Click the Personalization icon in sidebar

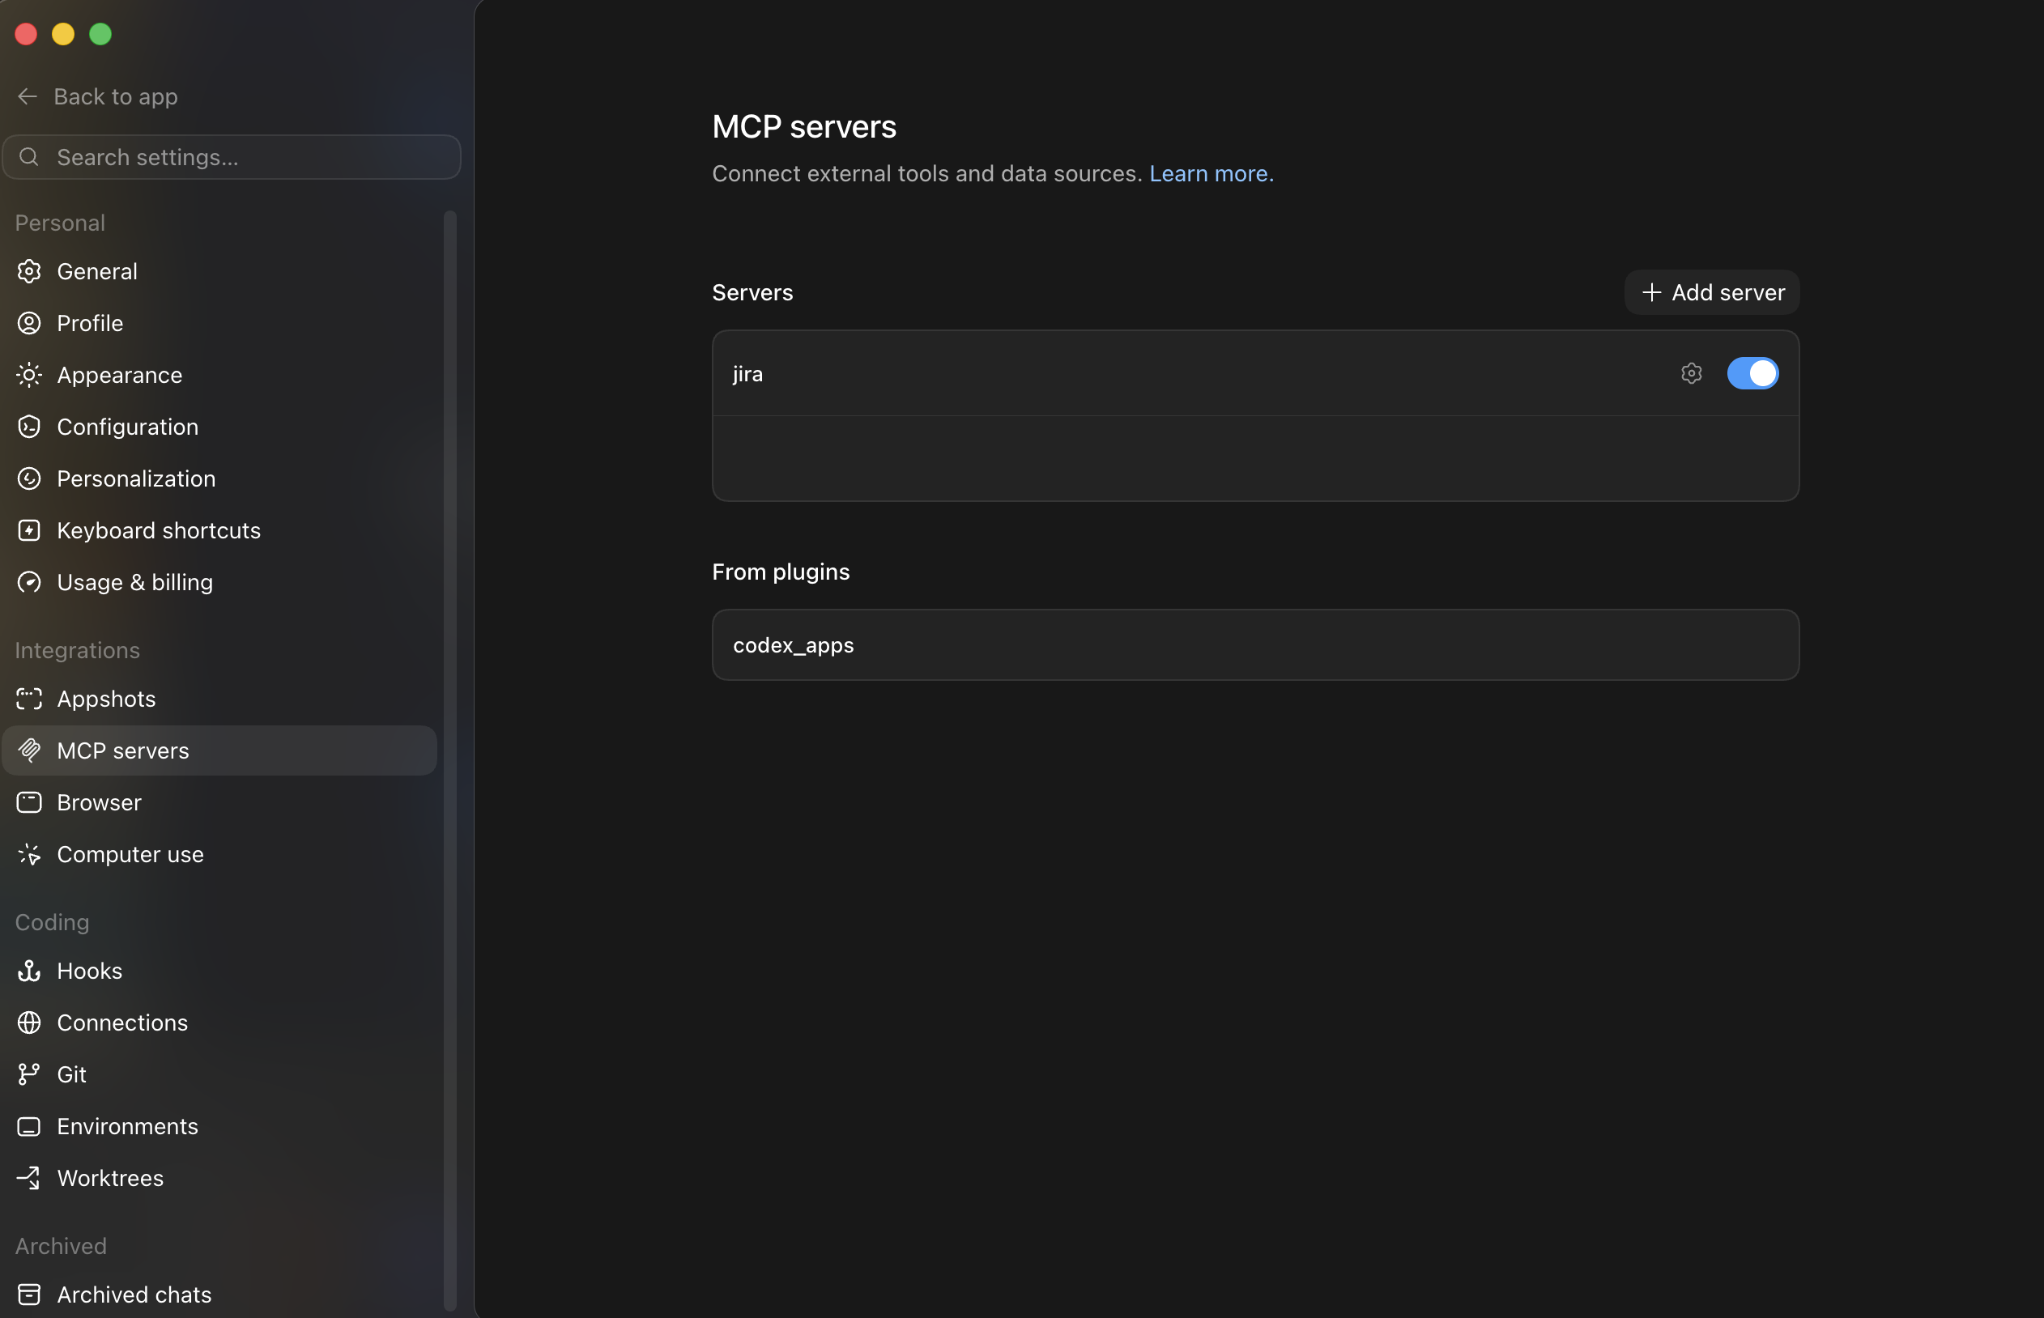(29, 478)
